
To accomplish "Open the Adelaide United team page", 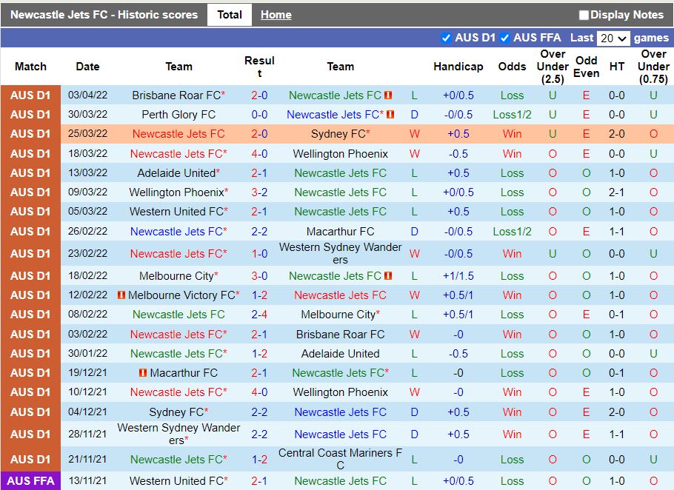I will pos(178,172).
